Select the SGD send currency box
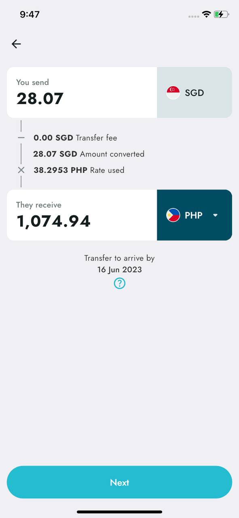The image size is (239, 518). tap(195, 93)
